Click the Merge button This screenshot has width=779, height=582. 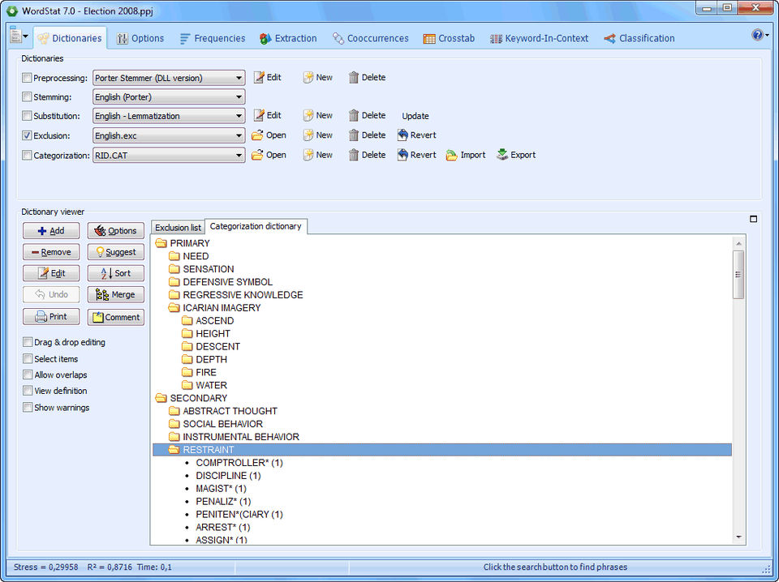click(116, 295)
